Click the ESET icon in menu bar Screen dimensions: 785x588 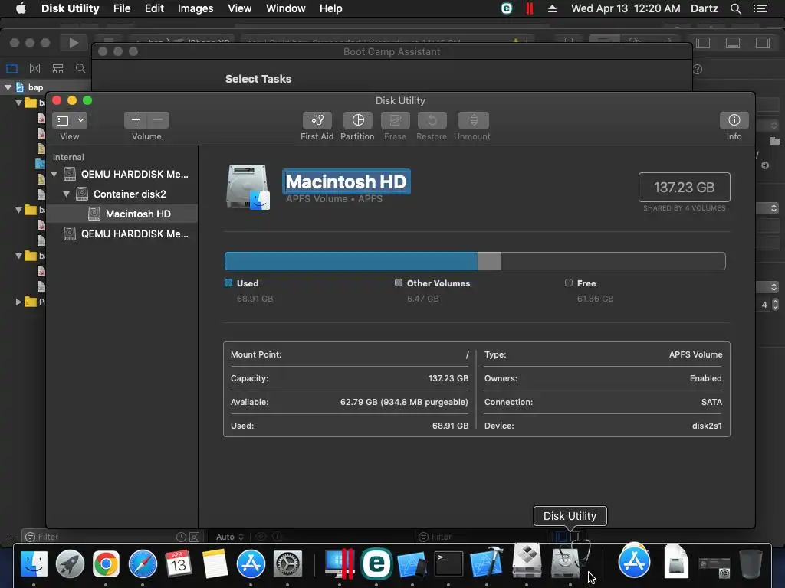point(507,8)
